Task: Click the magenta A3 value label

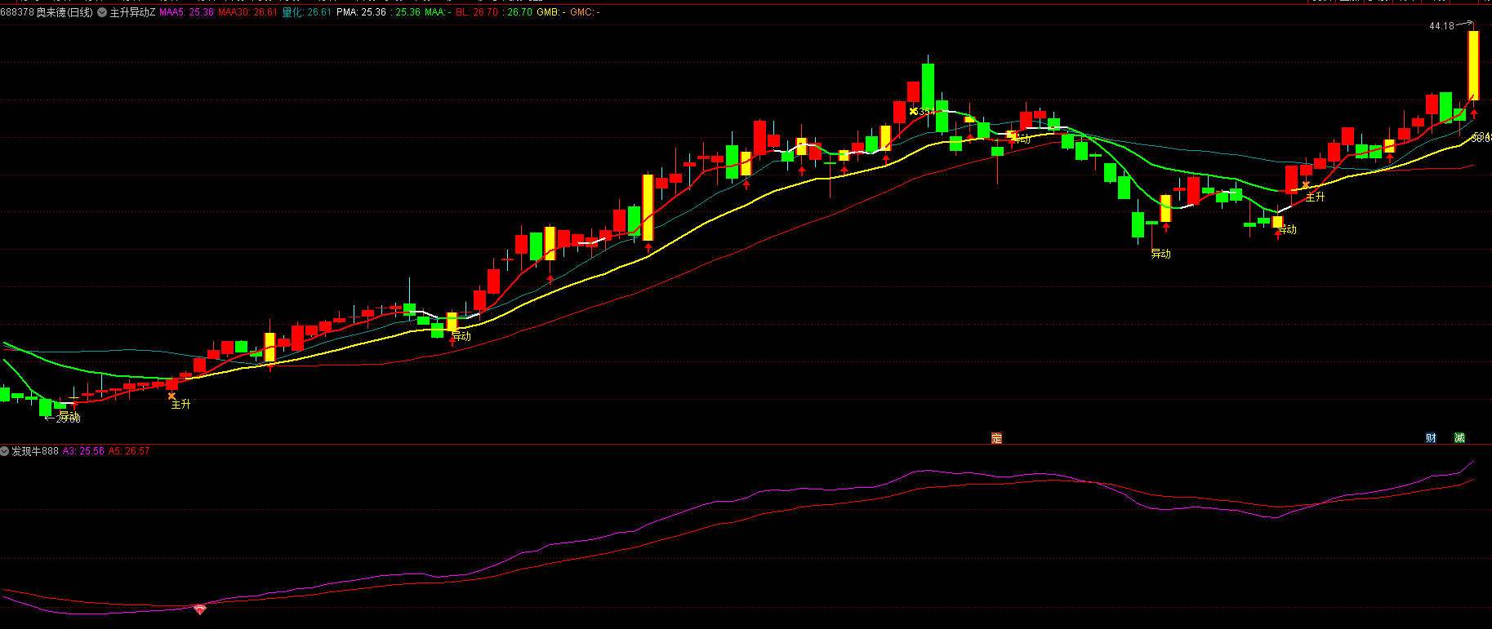Action: (83, 451)
